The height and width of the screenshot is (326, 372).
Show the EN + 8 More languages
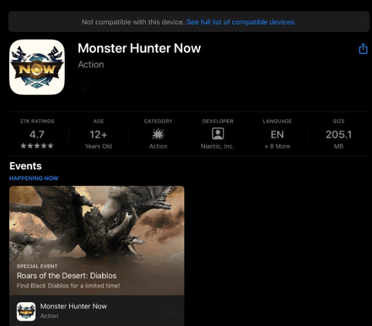point(277,134)
